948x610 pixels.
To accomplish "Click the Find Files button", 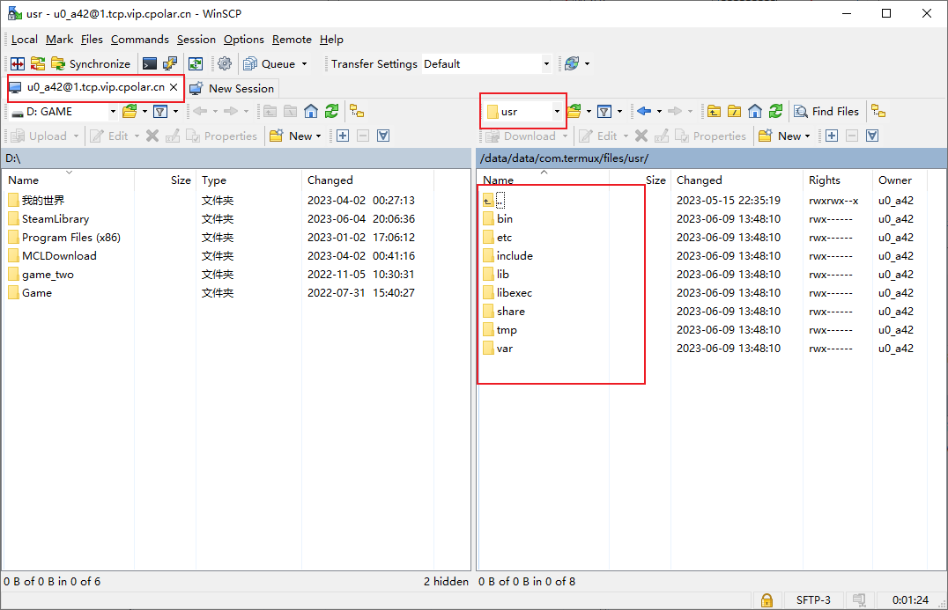I will click(826, 111).
